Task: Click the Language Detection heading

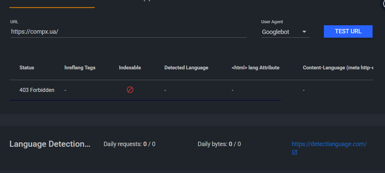Action: (50, 144)
